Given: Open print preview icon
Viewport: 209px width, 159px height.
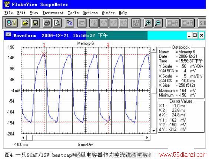Looking at the screenshot, I should pyautogui.click(x=57, y=23).
